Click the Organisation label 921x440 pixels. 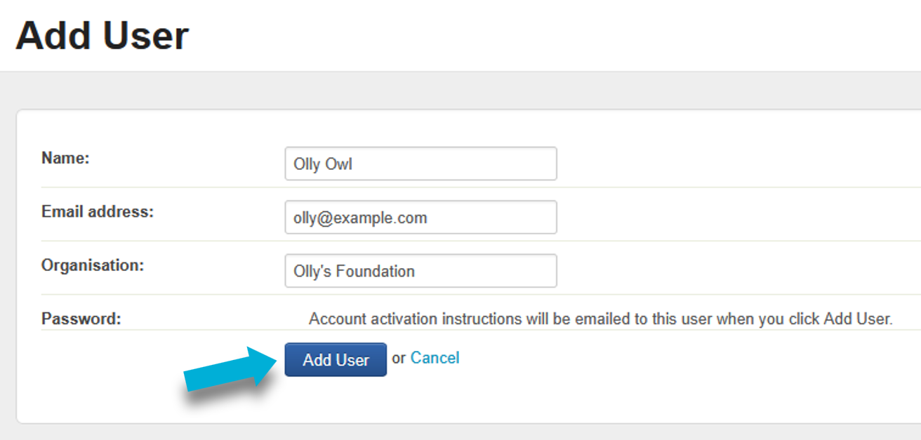[93, 265]
